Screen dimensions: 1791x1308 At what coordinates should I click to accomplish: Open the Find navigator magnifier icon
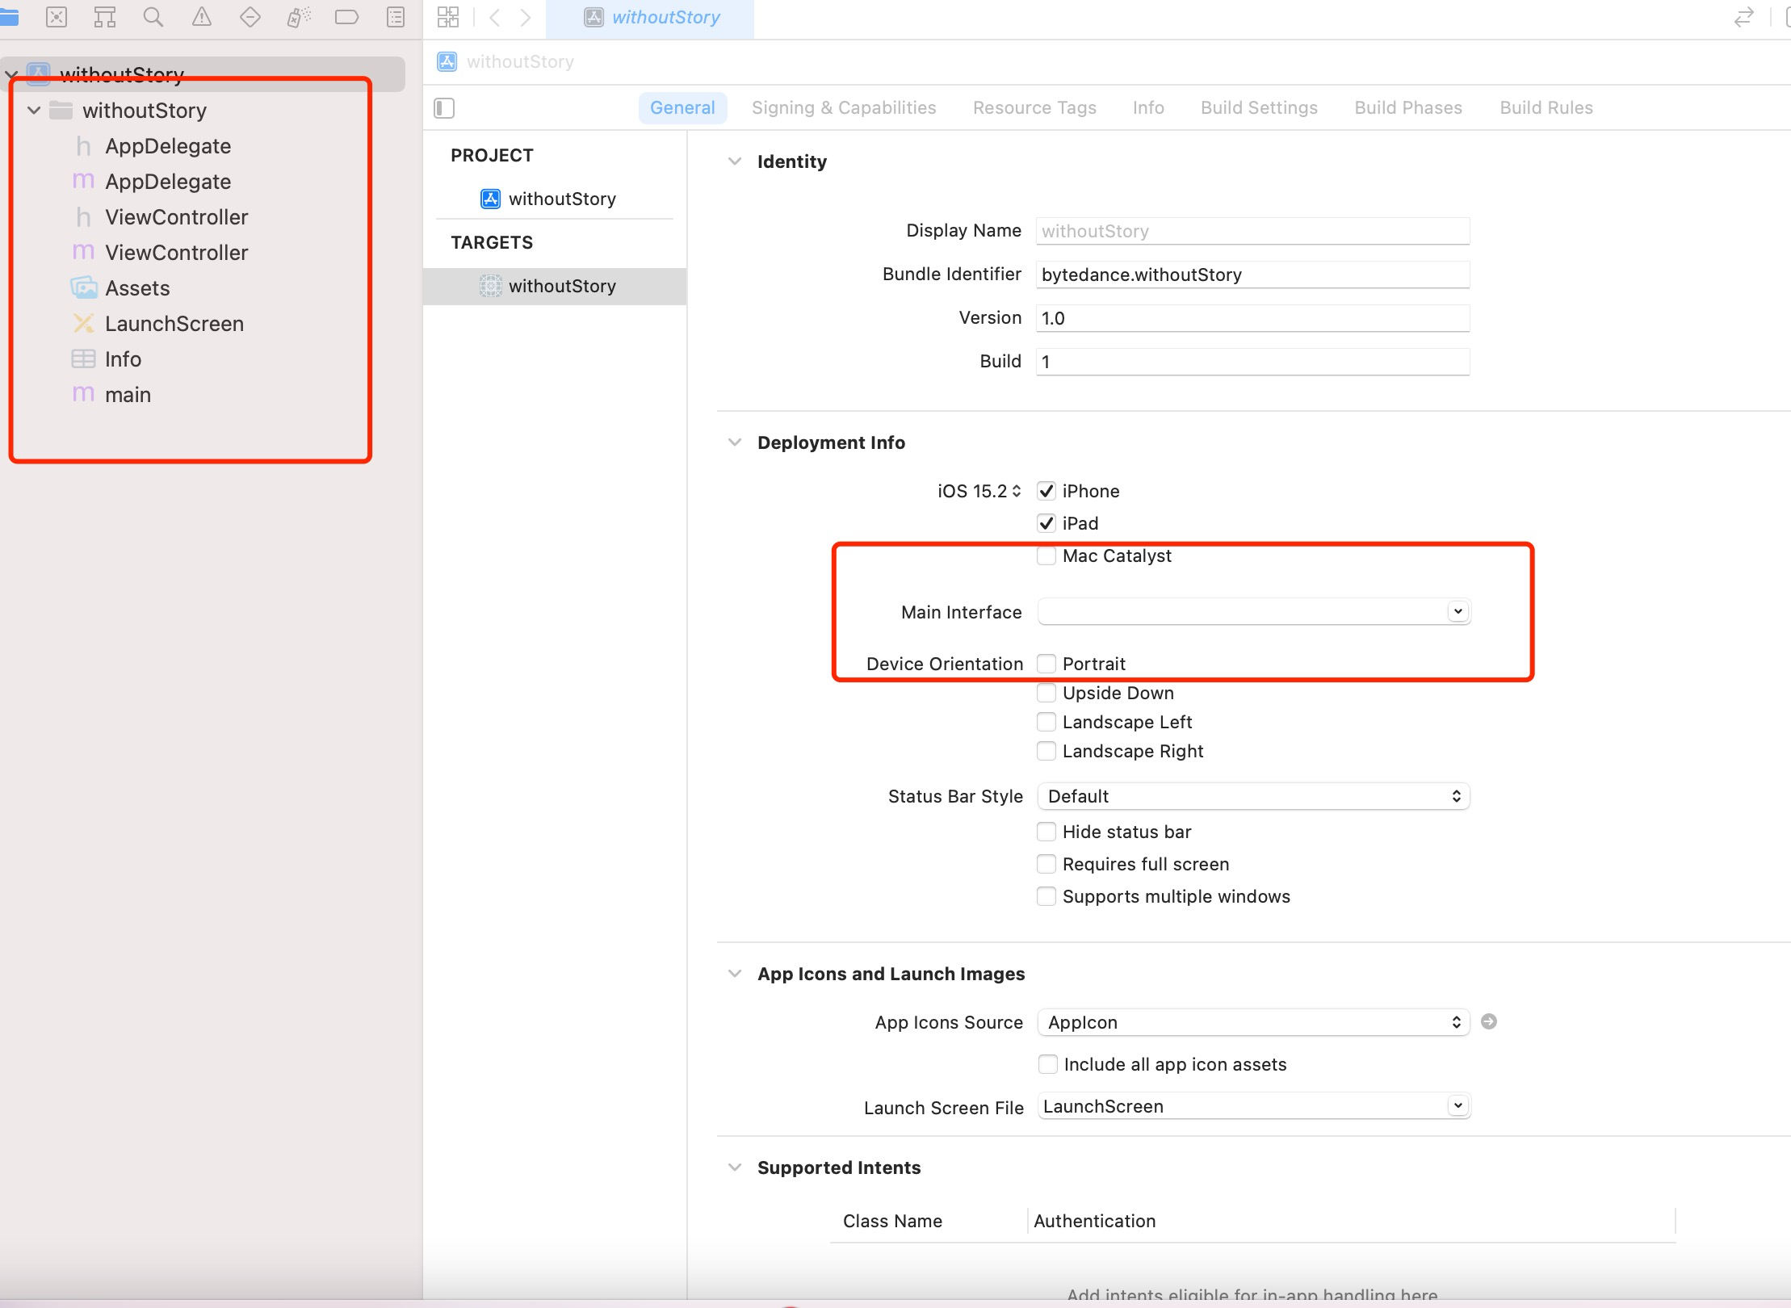[x=153, y=17]
